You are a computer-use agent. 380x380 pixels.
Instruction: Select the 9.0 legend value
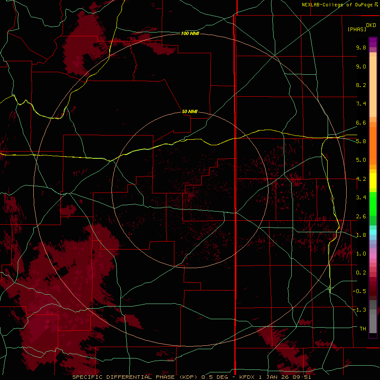361,66
